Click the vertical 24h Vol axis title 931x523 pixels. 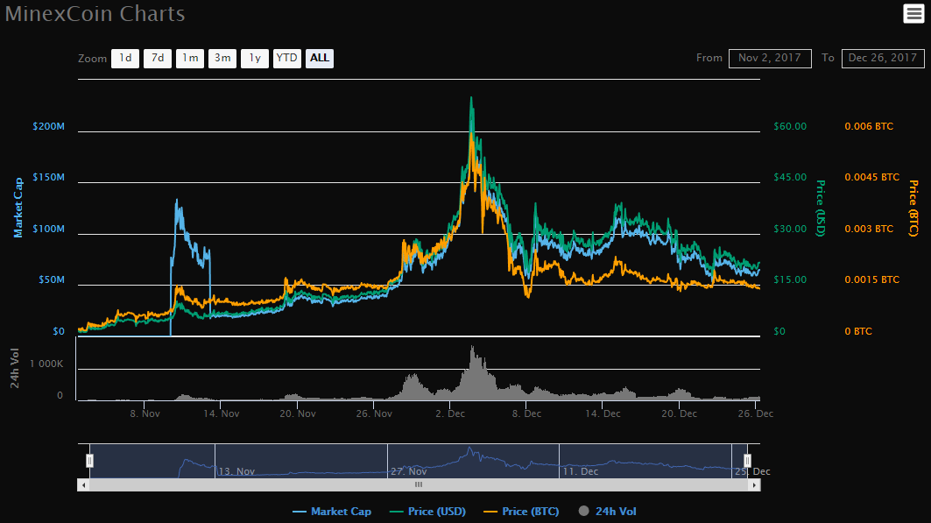[15, 369]
